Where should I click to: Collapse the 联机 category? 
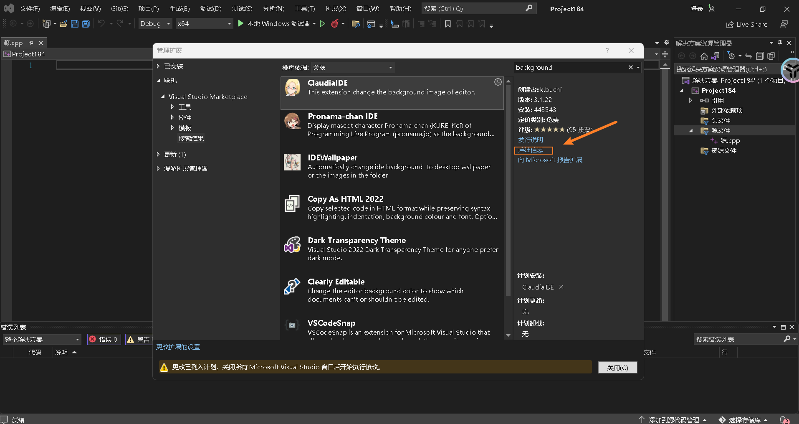coord(158,81)
